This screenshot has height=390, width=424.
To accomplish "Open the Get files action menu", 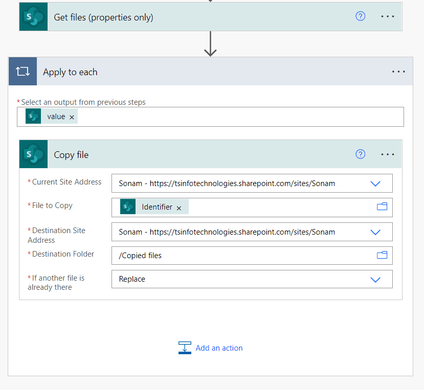I will click(387, 16).
